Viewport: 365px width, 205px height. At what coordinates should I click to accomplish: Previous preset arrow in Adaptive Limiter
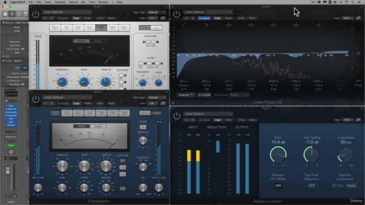click(x=186, y=120)
